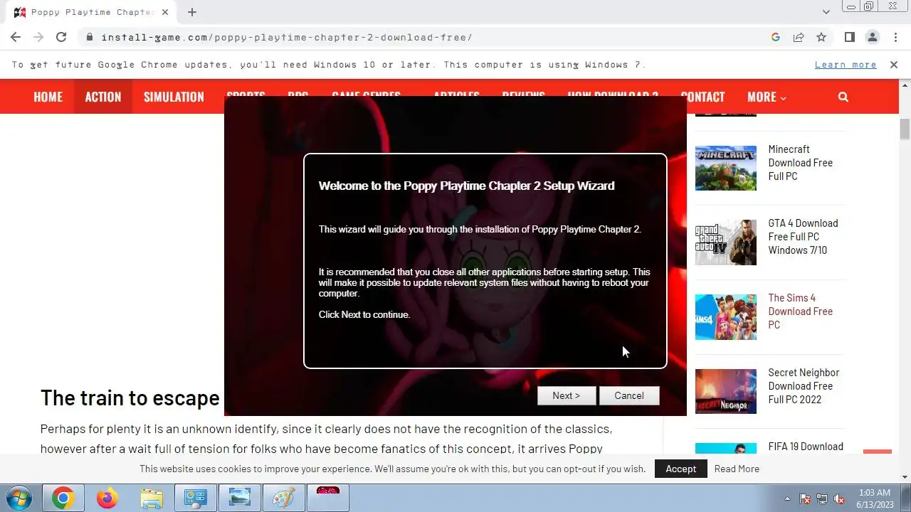
Task: Dismiss the Chrome update notification bar
Action: click(894, 65)
